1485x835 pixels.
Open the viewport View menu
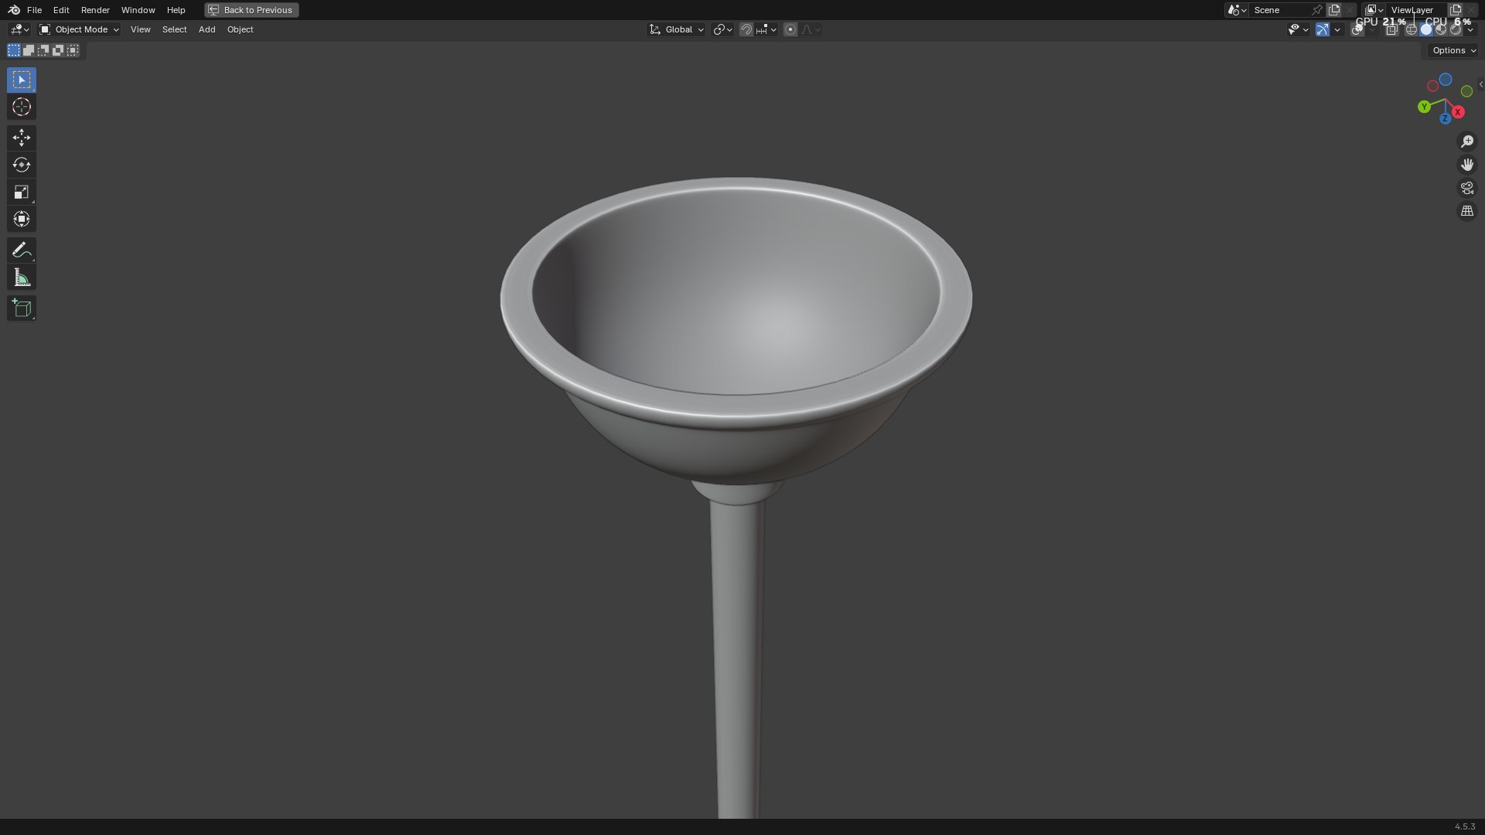coord(140,29)
